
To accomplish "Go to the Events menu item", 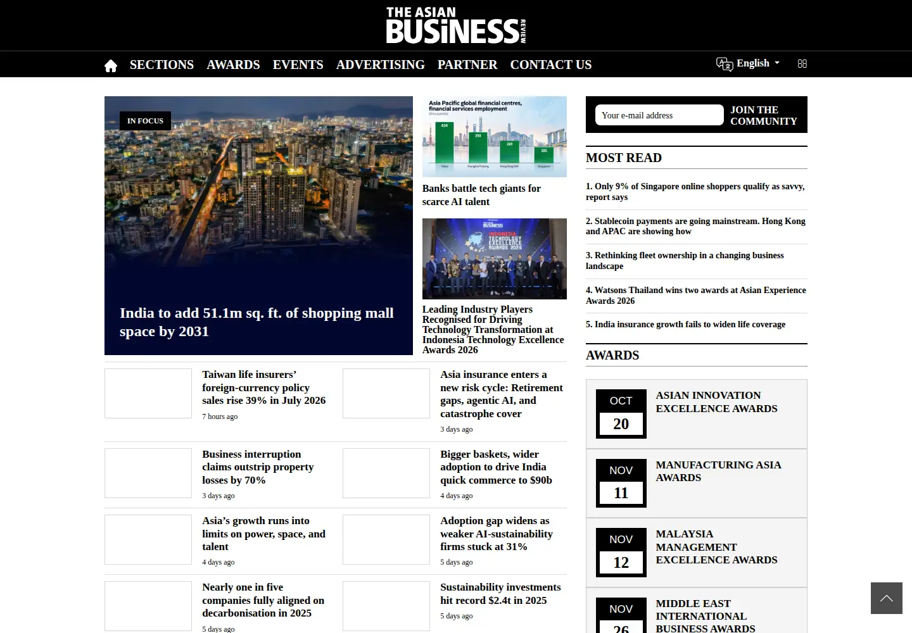I will (298, 65).
